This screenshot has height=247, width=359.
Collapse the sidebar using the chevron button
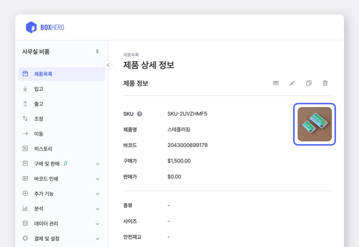108,65
